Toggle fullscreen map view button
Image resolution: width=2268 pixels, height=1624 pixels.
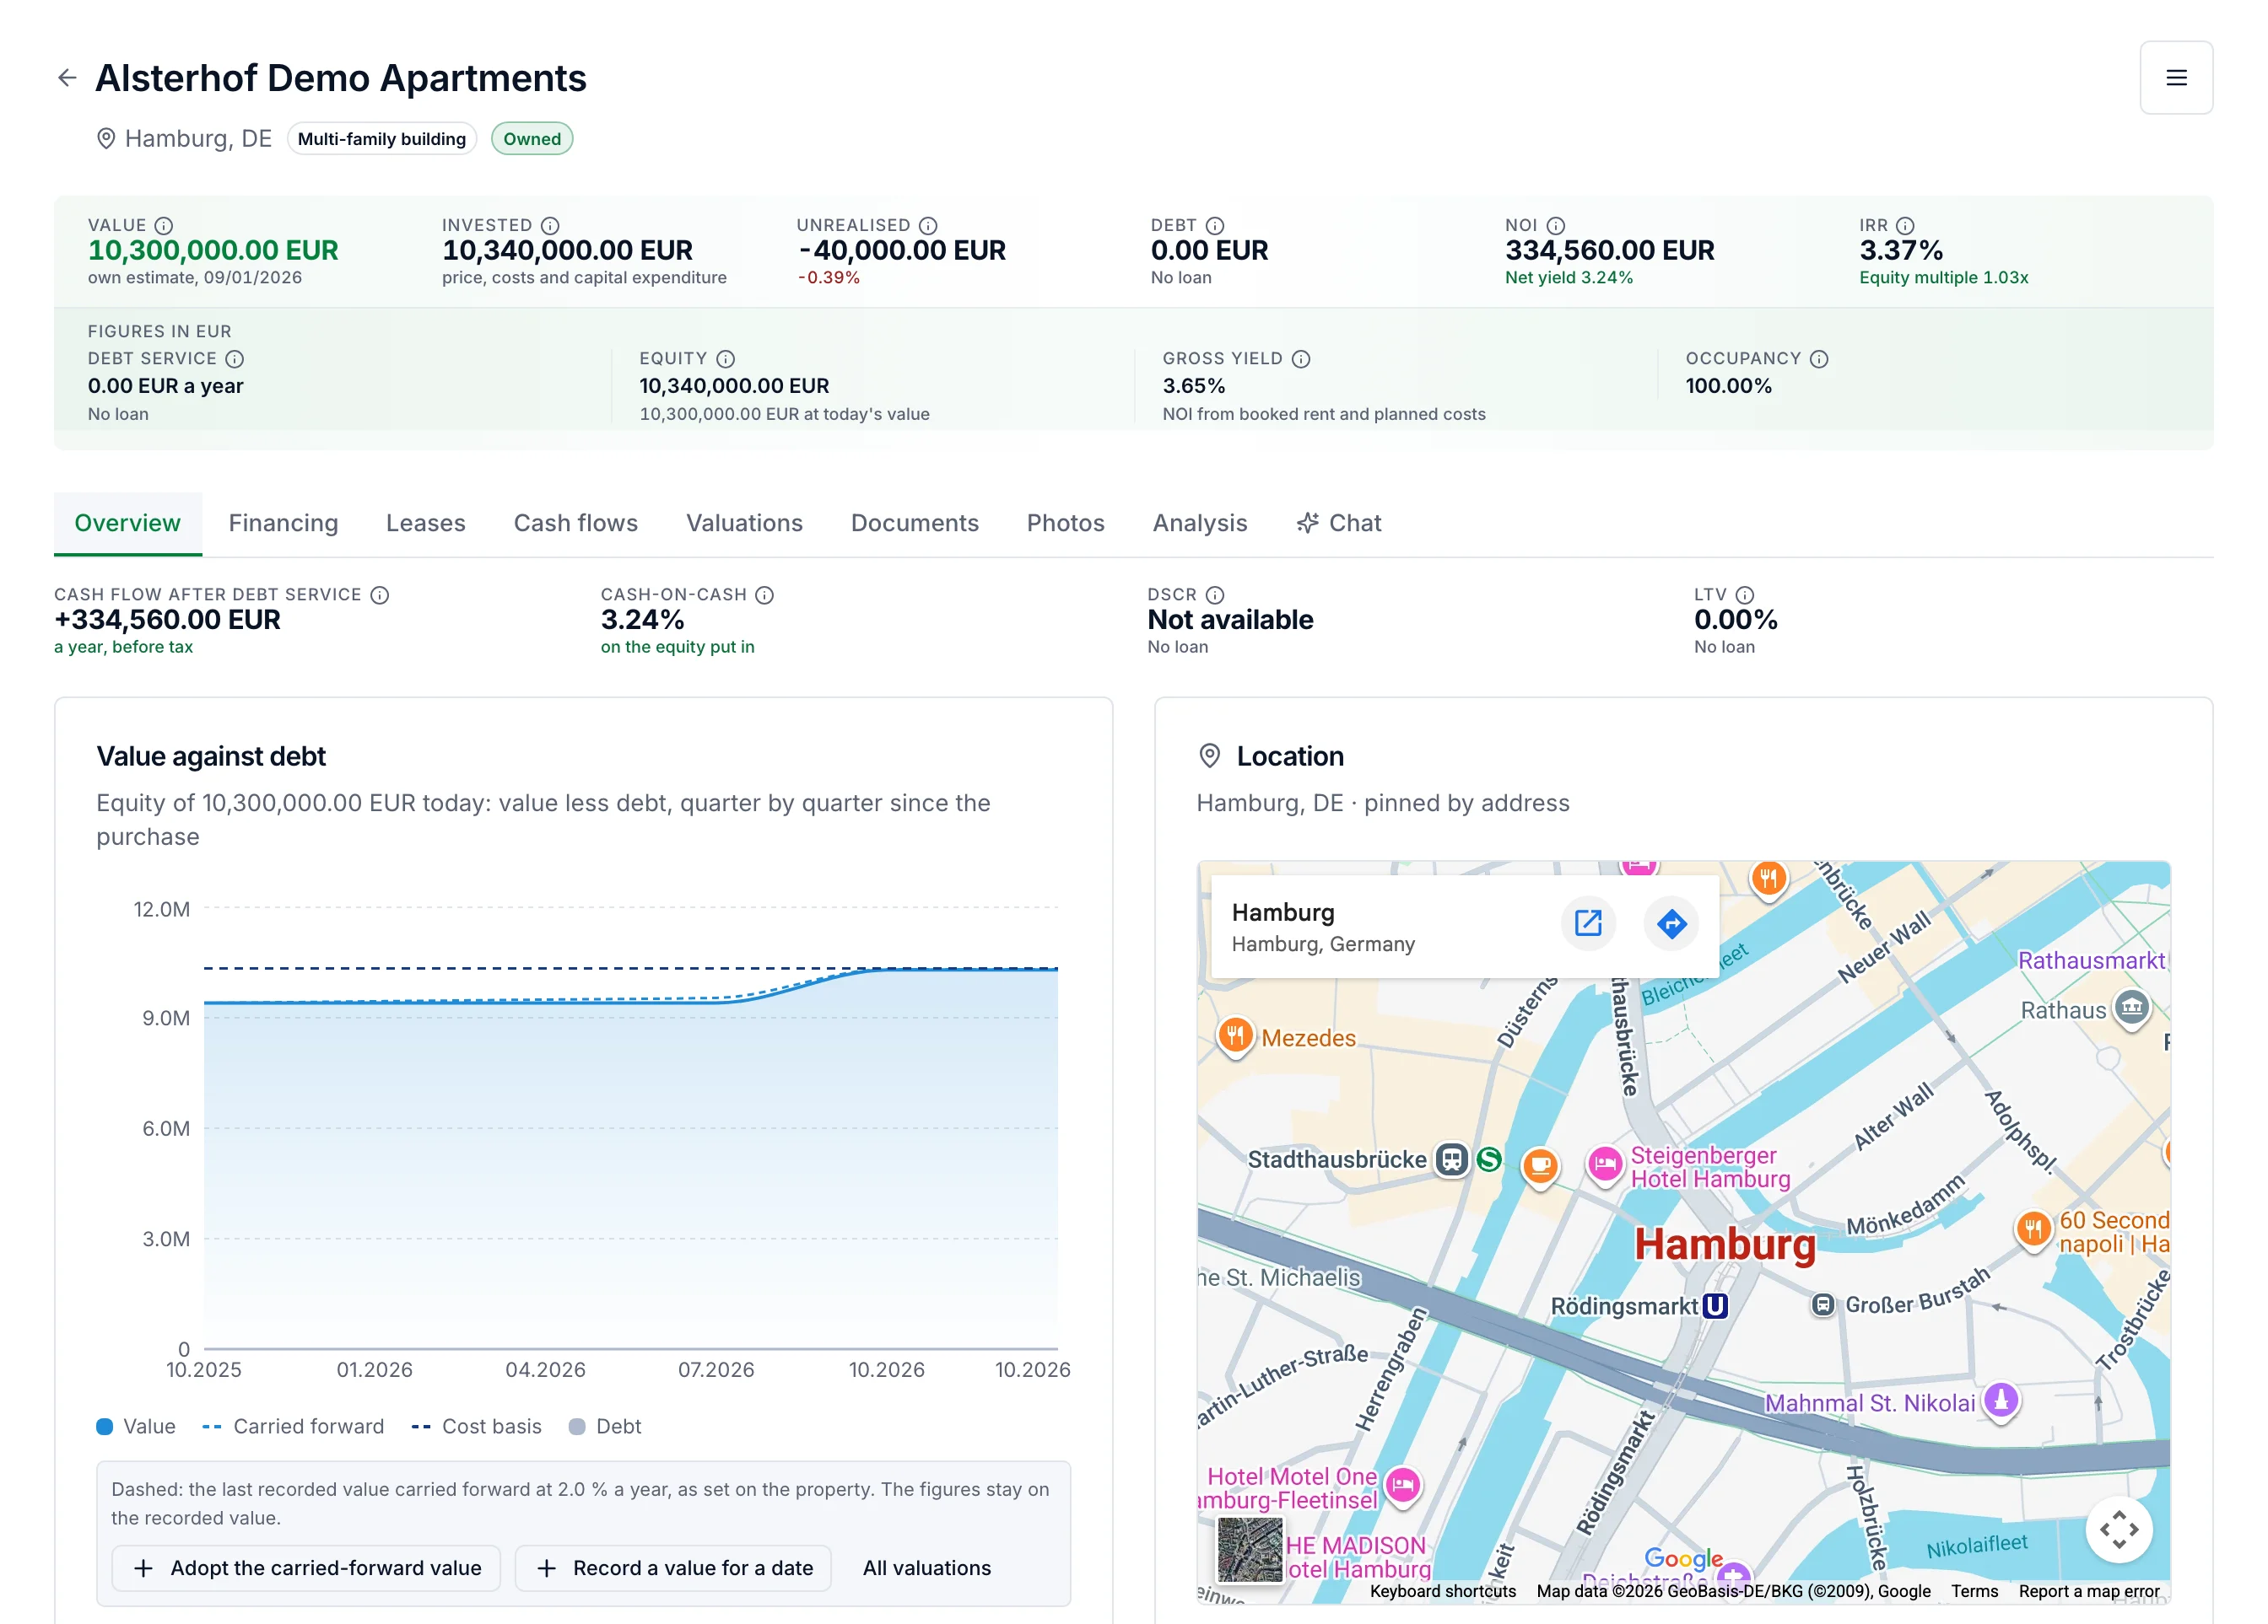(x=2119, y=1529)
